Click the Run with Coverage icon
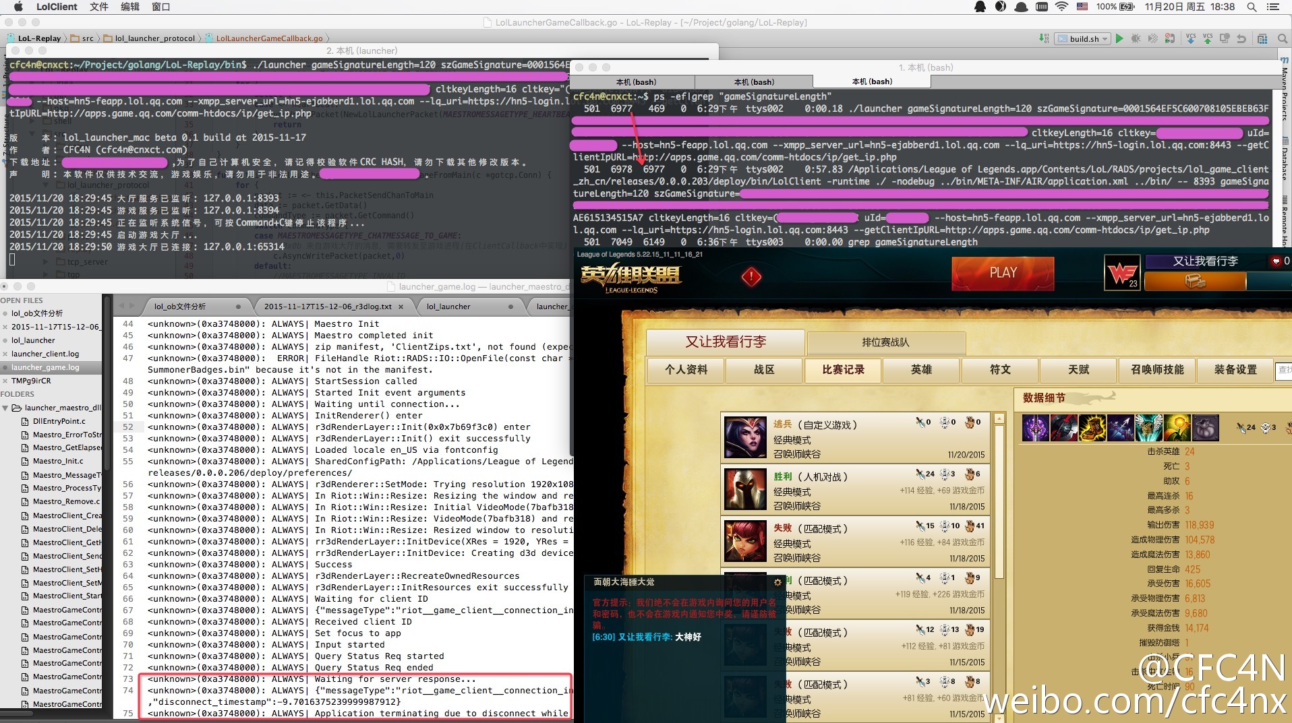Image resolution: width=1292 pixels, height=723 pixels. (x=1153, y=38)
